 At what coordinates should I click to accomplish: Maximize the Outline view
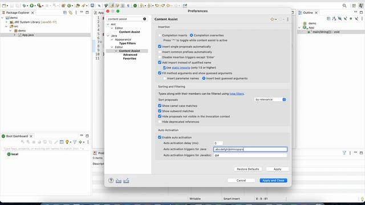(361, 13)
